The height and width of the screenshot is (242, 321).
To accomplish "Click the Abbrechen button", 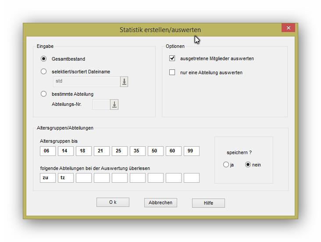I will 160,202.
